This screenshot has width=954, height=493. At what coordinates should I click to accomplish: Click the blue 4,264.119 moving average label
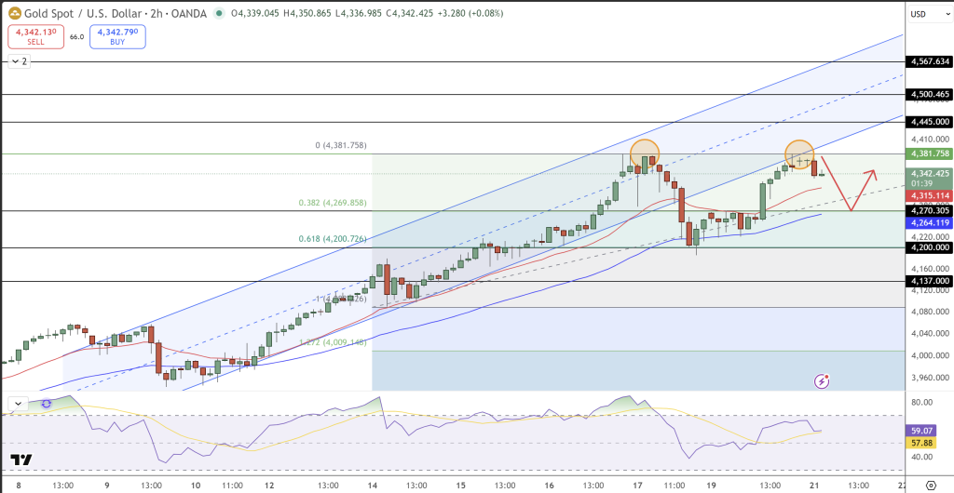(930, 222)
